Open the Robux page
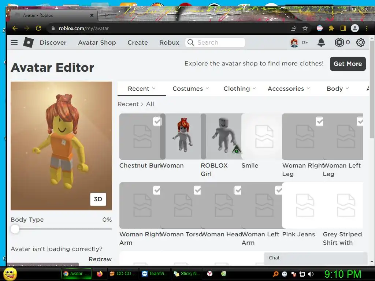The height and width of the screenshot is (281, 375). [x=169, y=42]
